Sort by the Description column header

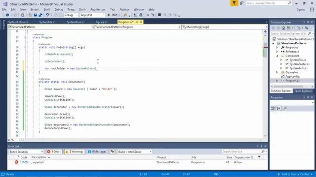pyautogui.click(x=39, y=157)
